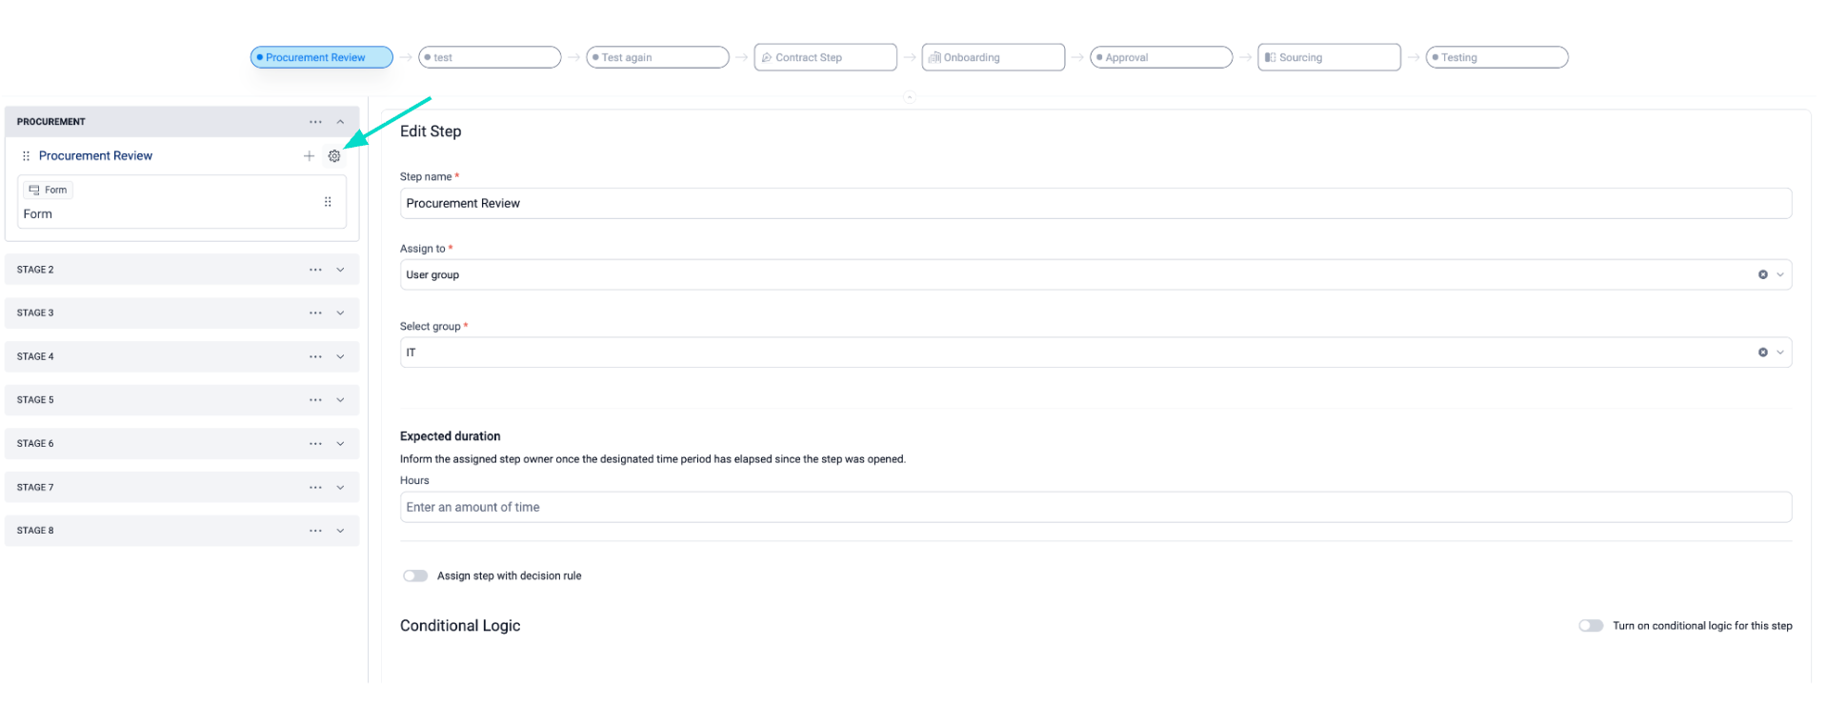Click drag handle left of Procurement Review
1827x726 pixels.
pyautogui.click(x=26, y=156)
